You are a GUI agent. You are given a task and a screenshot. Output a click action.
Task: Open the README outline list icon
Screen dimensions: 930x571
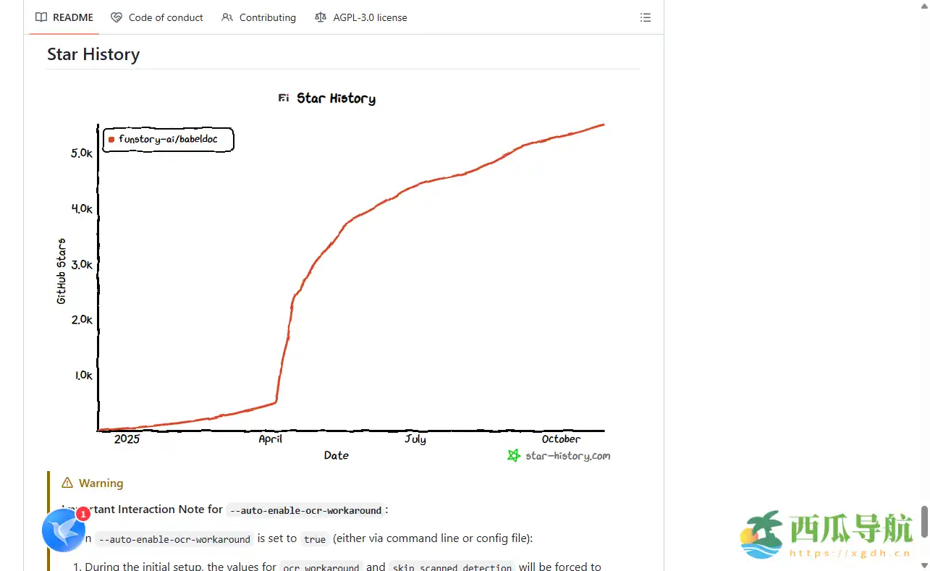coord(646,17)
